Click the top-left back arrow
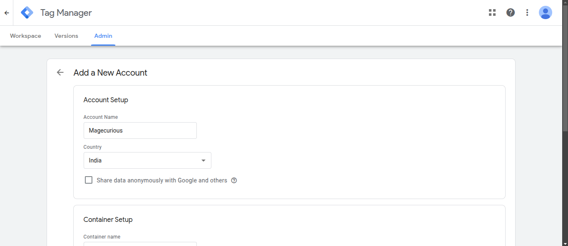 click(x=6, y=12)
